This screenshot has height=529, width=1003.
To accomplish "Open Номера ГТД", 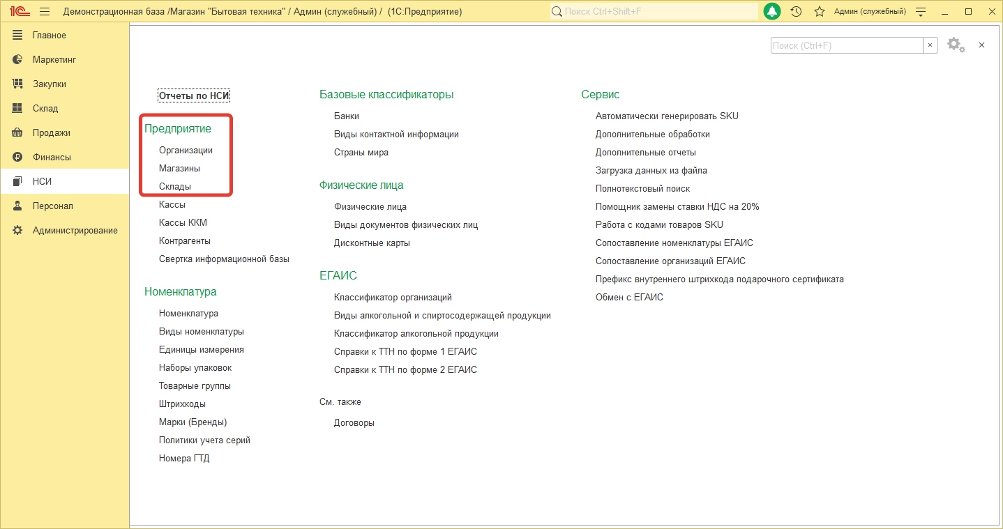I will pyautogui.click(x=184, y=459).
